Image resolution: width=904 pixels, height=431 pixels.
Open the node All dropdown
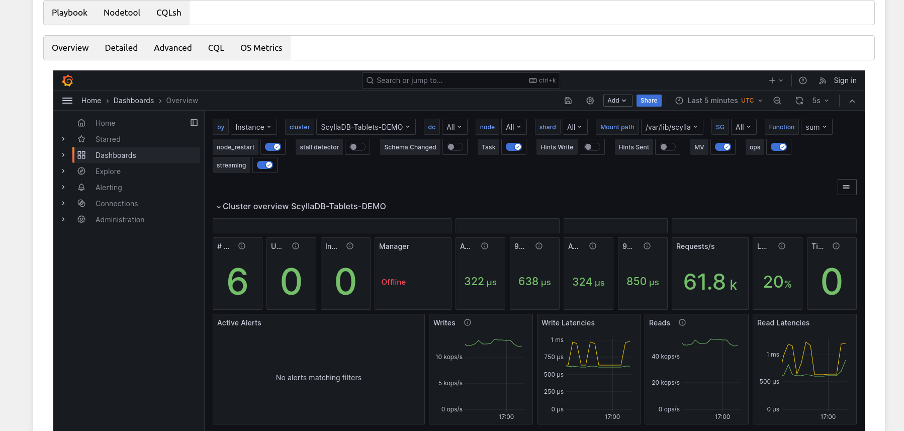[x=514, y=127]
